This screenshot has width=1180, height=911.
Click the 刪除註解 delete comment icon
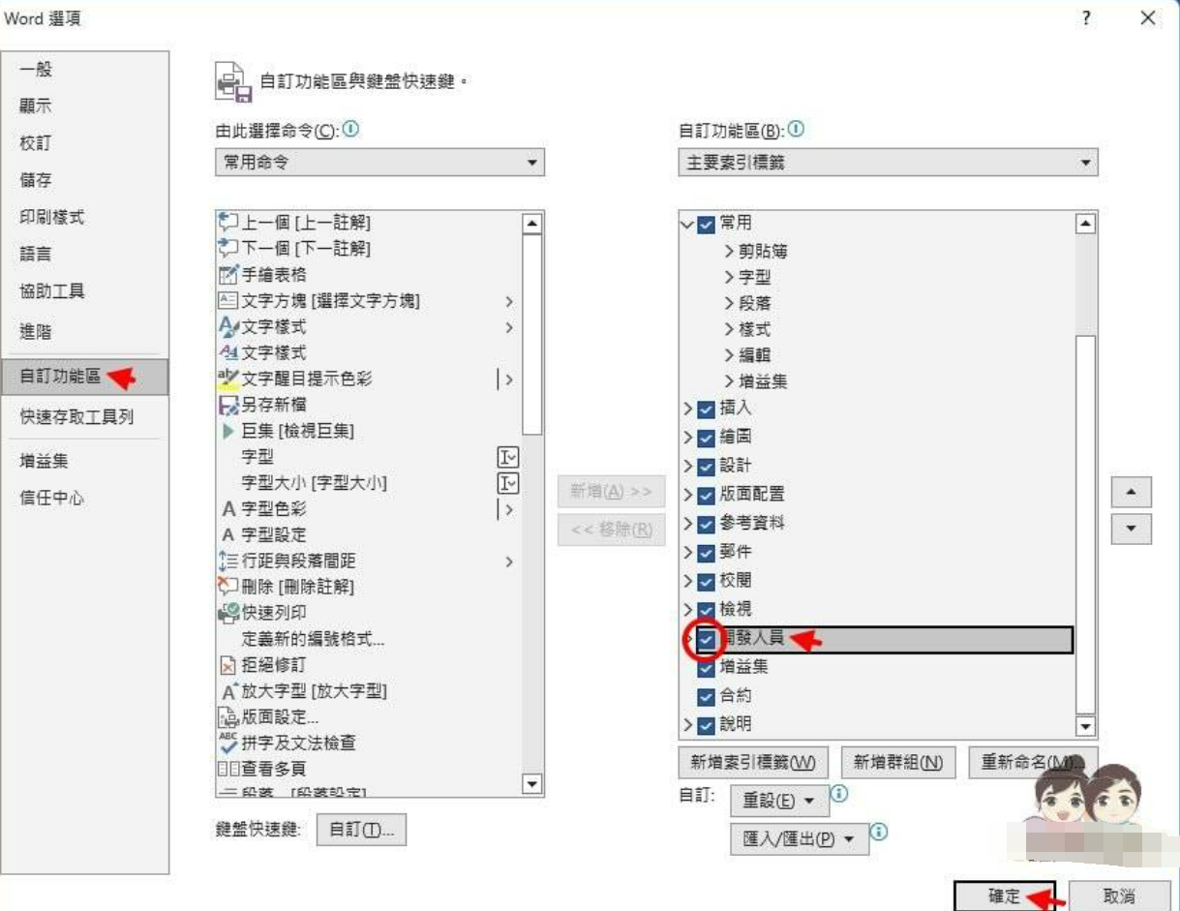[x=228, y=587]
